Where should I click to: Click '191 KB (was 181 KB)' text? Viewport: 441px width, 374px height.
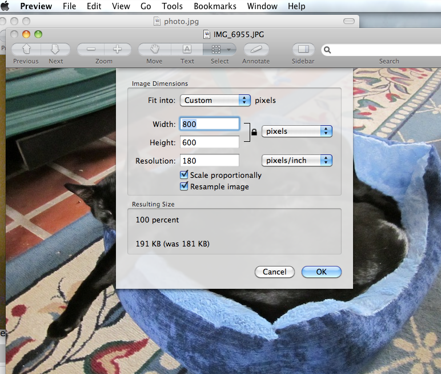[173, 244]
